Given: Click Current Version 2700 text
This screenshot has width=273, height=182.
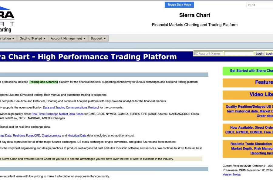Looking at the screenshot, I should coord(248,166).
